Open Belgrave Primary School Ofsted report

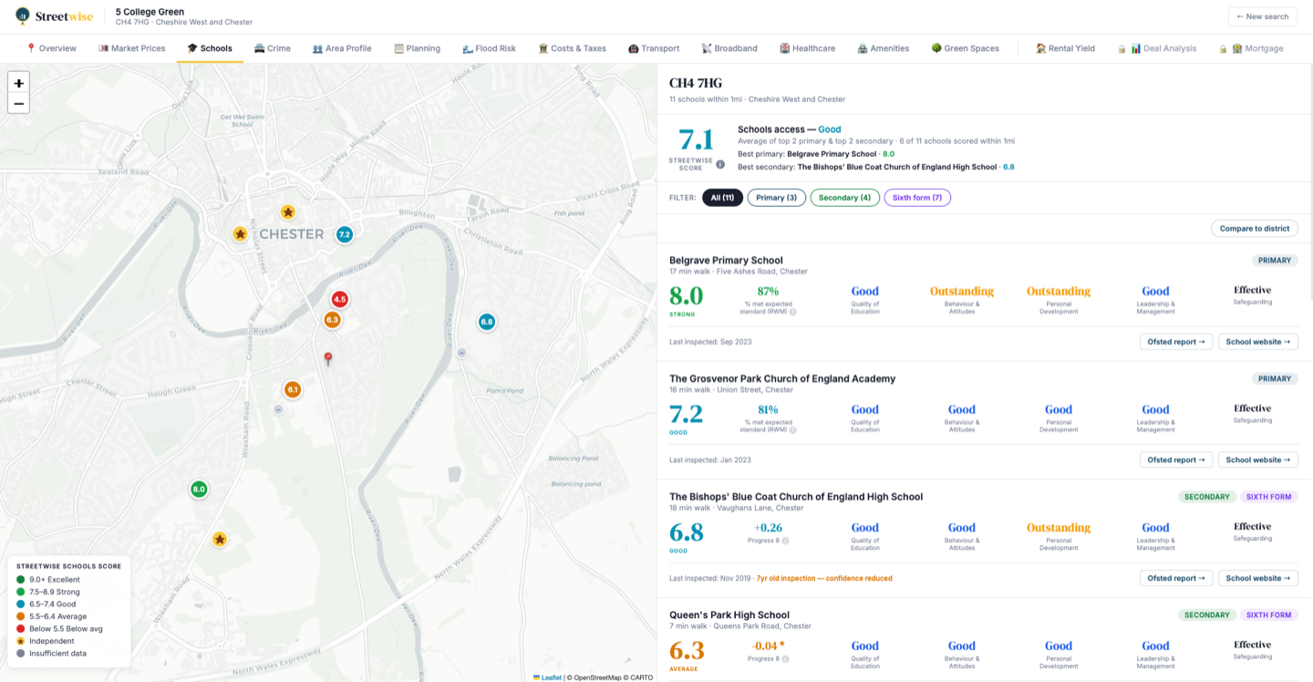(1176, 342)
